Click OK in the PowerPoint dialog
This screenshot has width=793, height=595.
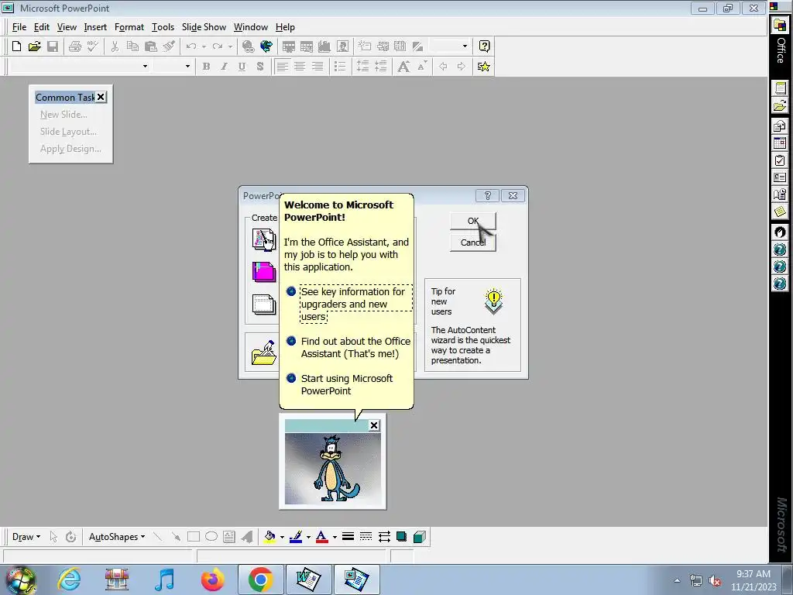(x=473, y=221)
